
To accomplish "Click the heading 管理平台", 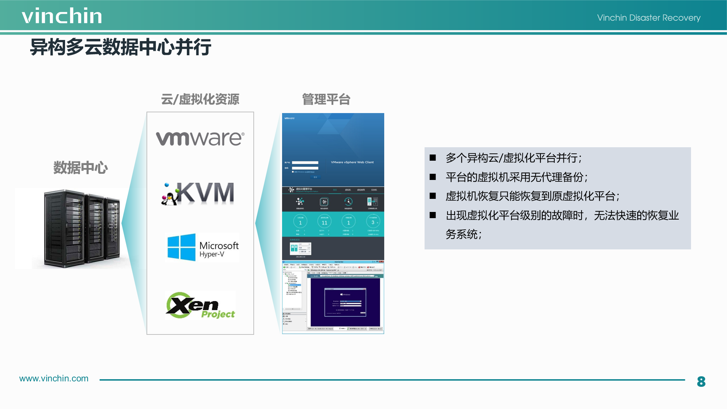I will tap(326, 99).
